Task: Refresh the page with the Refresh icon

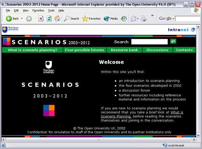Action: [x=49, y=19]
